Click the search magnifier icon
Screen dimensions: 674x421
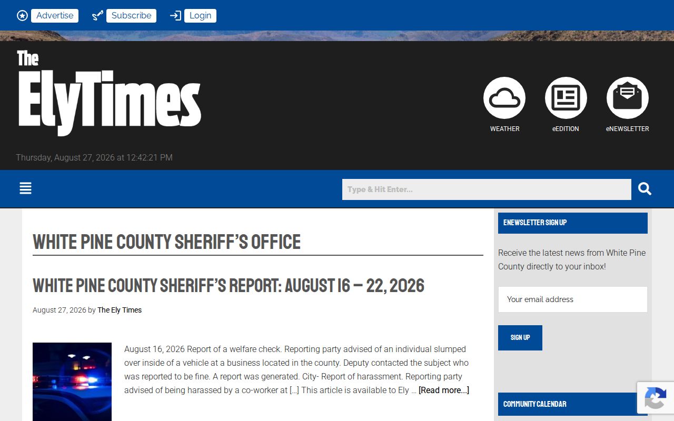pos(645,189)
